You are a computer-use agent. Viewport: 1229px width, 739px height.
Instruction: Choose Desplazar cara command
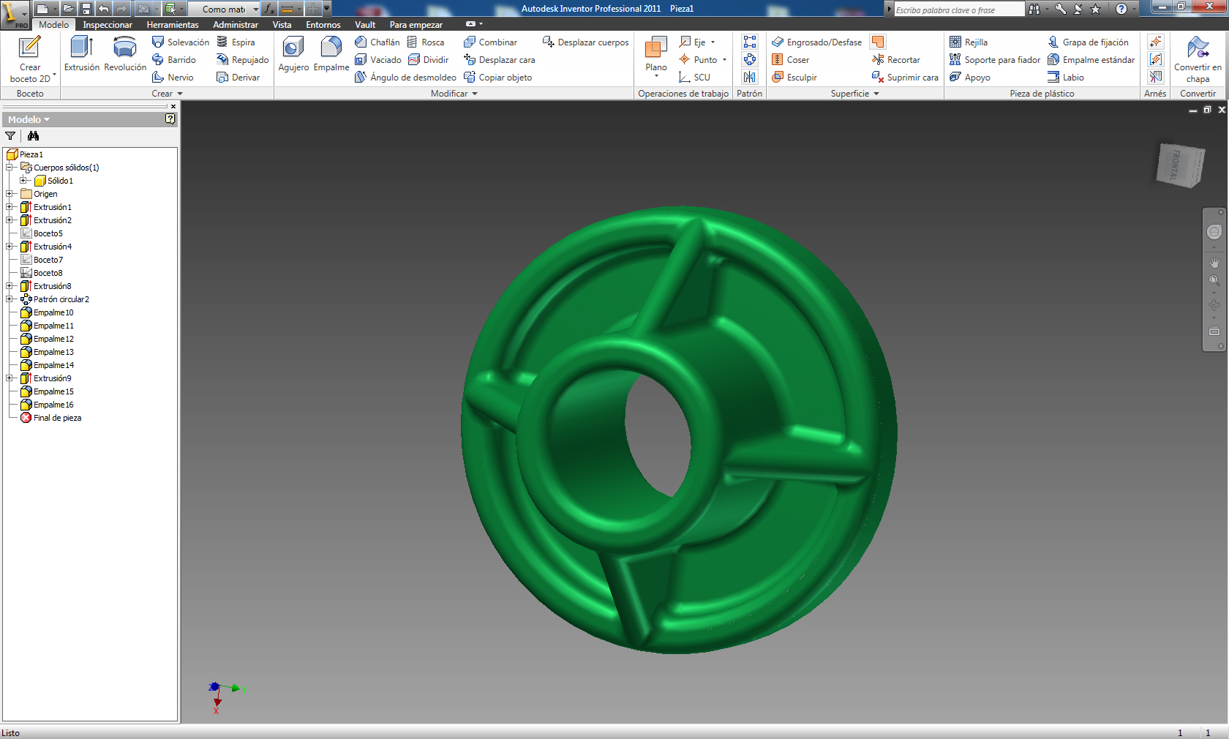click(x=499, y=60)
